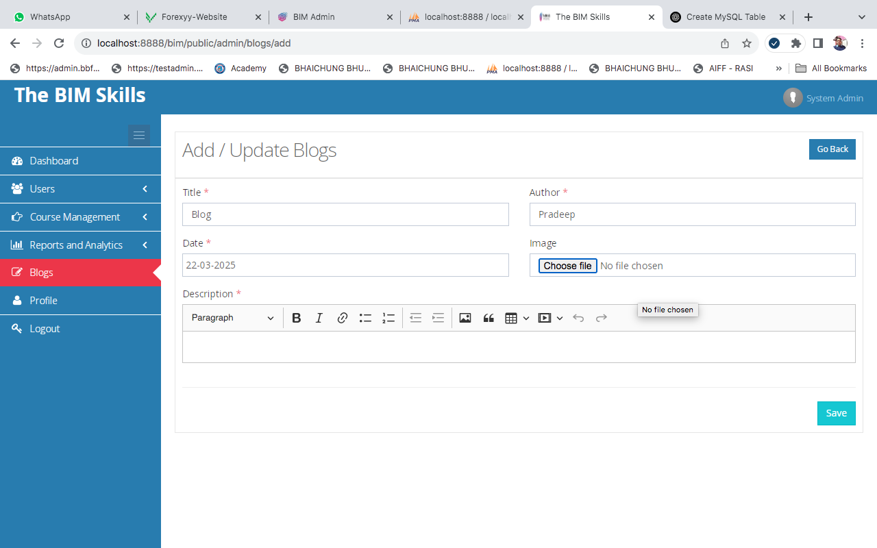Screen dimensions: 877x548
Task: Open the Chrome three-dot menu
Action: pyautogui.click(x=862, y=43)
